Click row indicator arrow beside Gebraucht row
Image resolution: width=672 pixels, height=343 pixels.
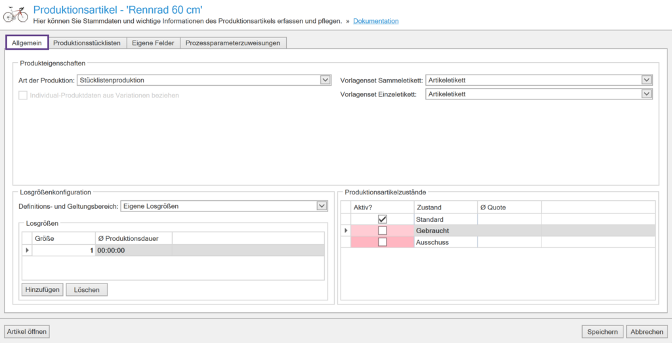(x=346, y=230)
